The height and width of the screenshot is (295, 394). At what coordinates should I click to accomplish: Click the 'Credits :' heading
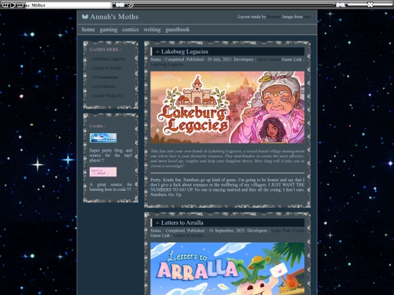98,126
